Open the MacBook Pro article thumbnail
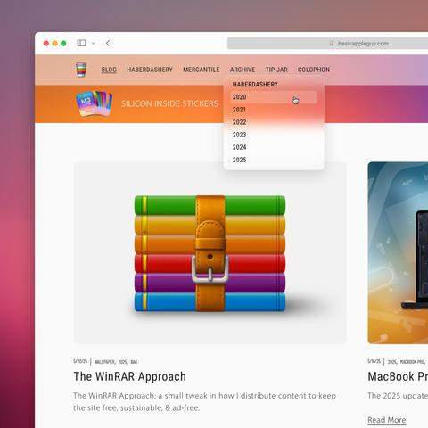Image resolution: width=428 pixels, height=428 pixels. 398,252
